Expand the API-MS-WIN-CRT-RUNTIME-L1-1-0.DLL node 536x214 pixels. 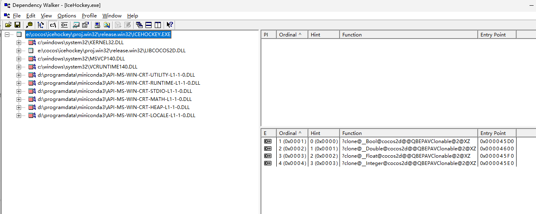[x=19, y=83]
